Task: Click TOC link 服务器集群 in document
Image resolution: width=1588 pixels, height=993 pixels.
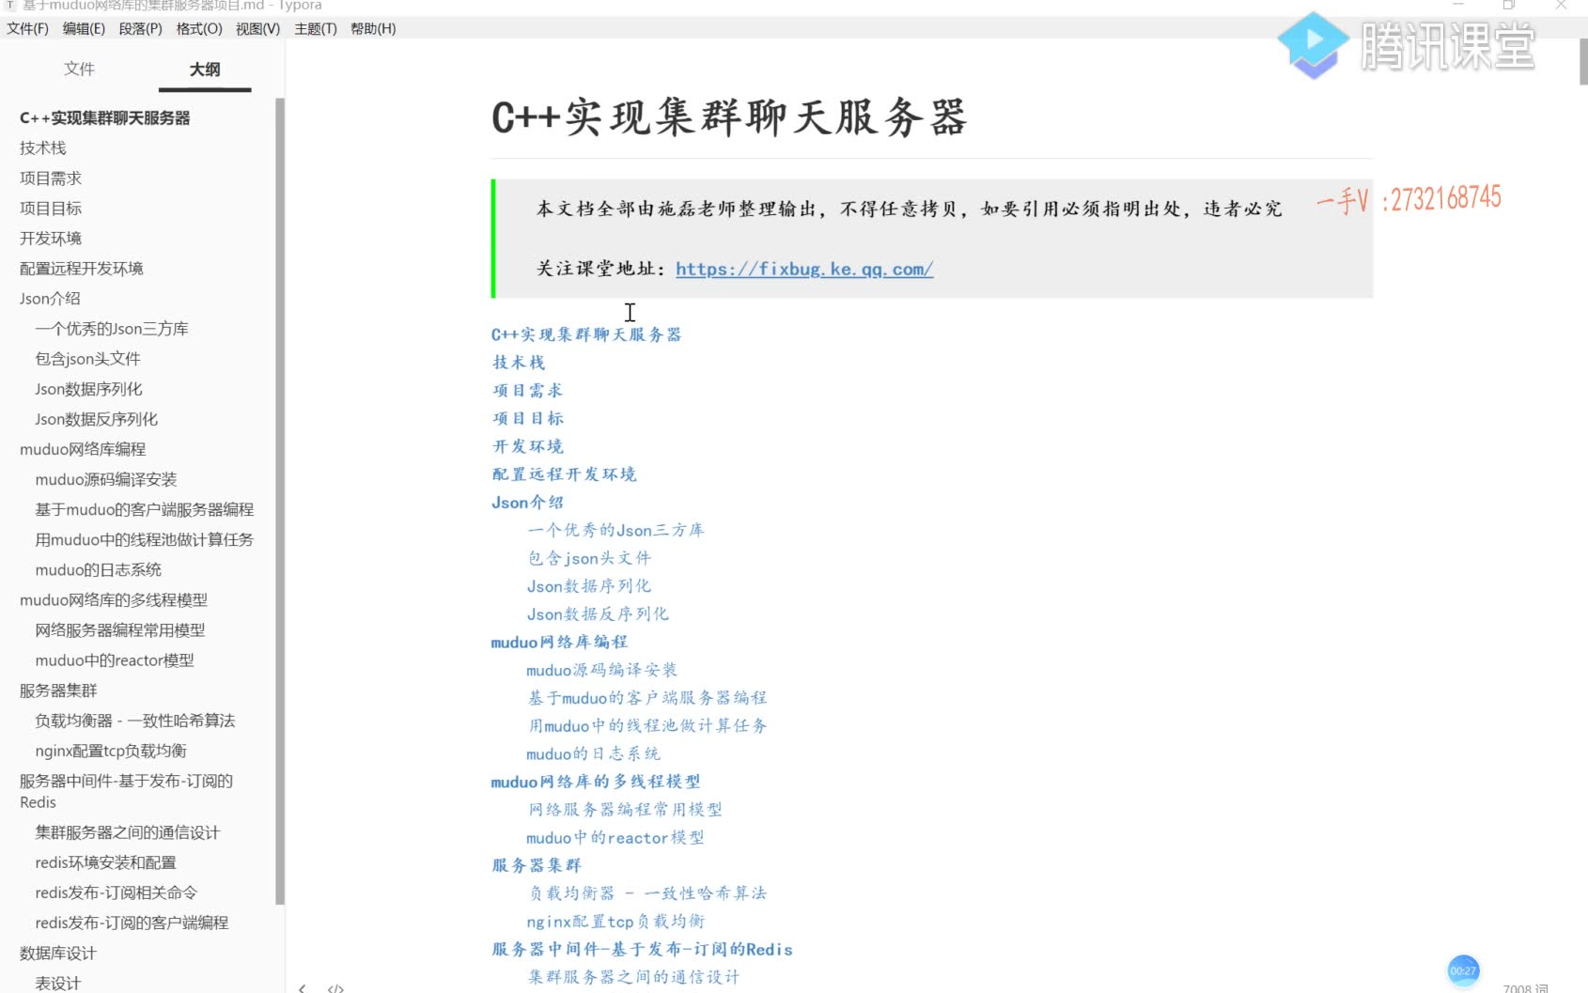Action: pyautogui.click(x=537, y=865)
